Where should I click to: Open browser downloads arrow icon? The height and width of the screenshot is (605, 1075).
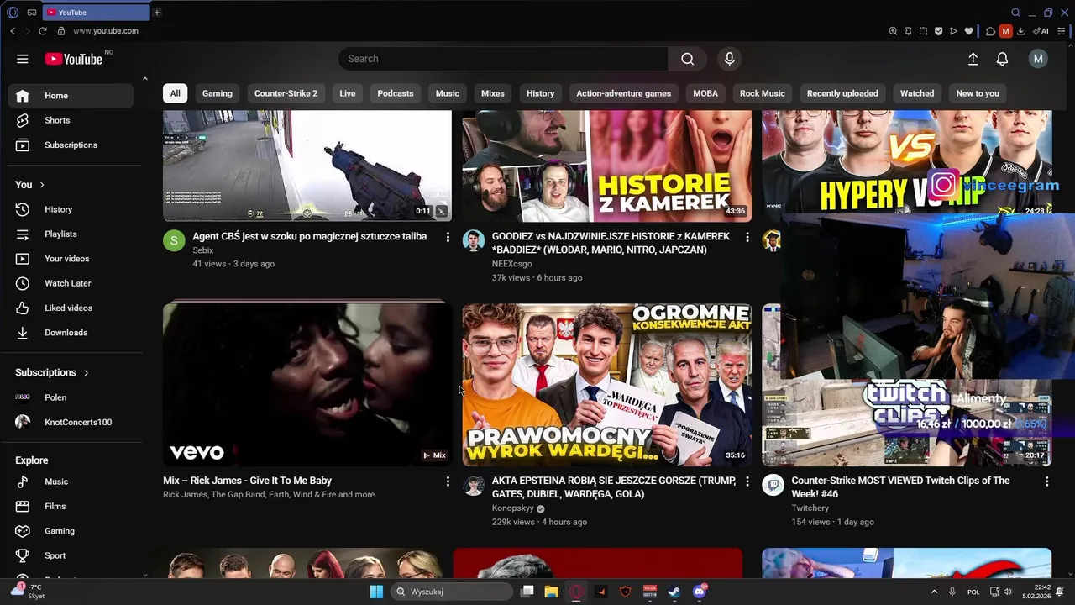[x=1020, y=31]
